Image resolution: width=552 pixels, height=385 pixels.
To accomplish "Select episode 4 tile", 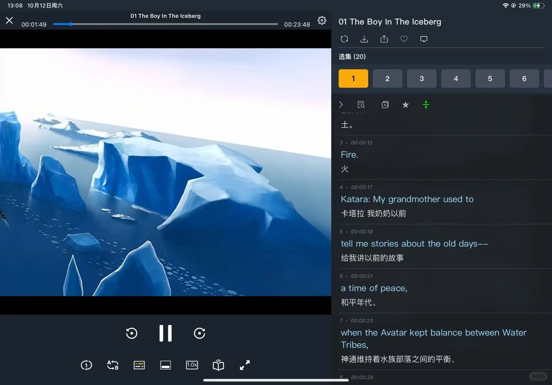I will click(x=456, y=78).
